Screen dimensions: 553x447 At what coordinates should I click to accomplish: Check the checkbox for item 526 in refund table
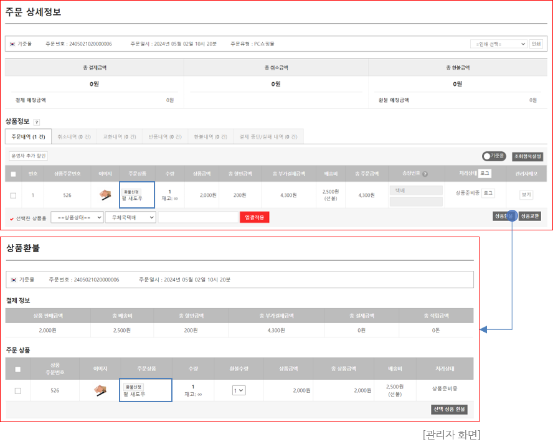point(17,390)
